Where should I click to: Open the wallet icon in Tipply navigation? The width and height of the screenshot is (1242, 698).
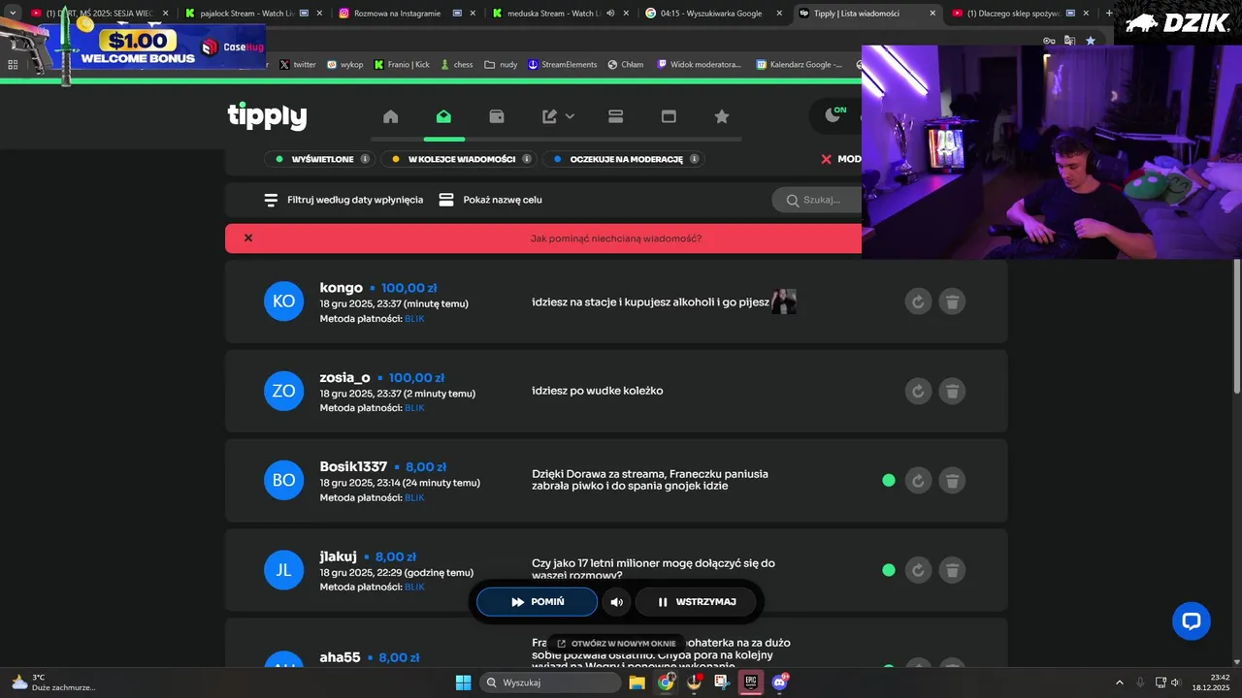(x=497, y=116)
